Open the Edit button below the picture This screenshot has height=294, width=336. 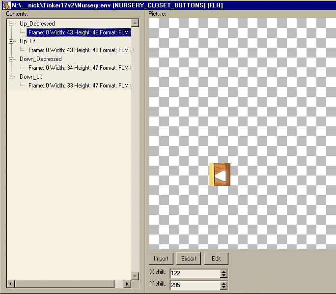(x=216, y=259)
